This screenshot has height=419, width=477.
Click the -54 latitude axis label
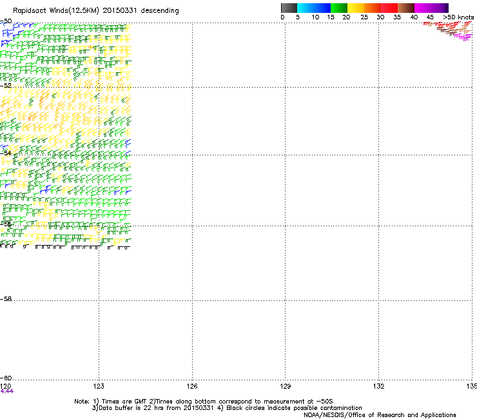[6, 153]
